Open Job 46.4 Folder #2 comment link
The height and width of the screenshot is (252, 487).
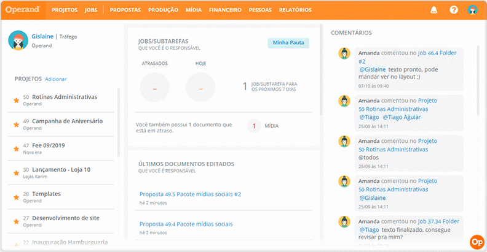(x=407, y=57)
